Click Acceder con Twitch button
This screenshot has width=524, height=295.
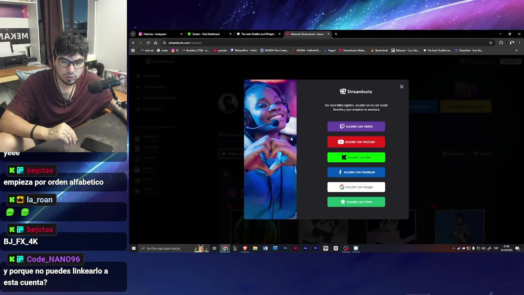tap(356, 126)
